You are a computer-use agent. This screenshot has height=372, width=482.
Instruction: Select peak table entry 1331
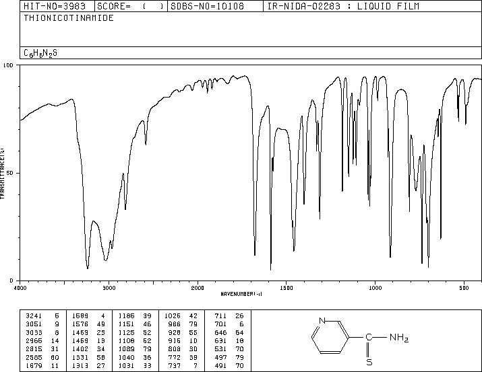[x=80, y=358]
